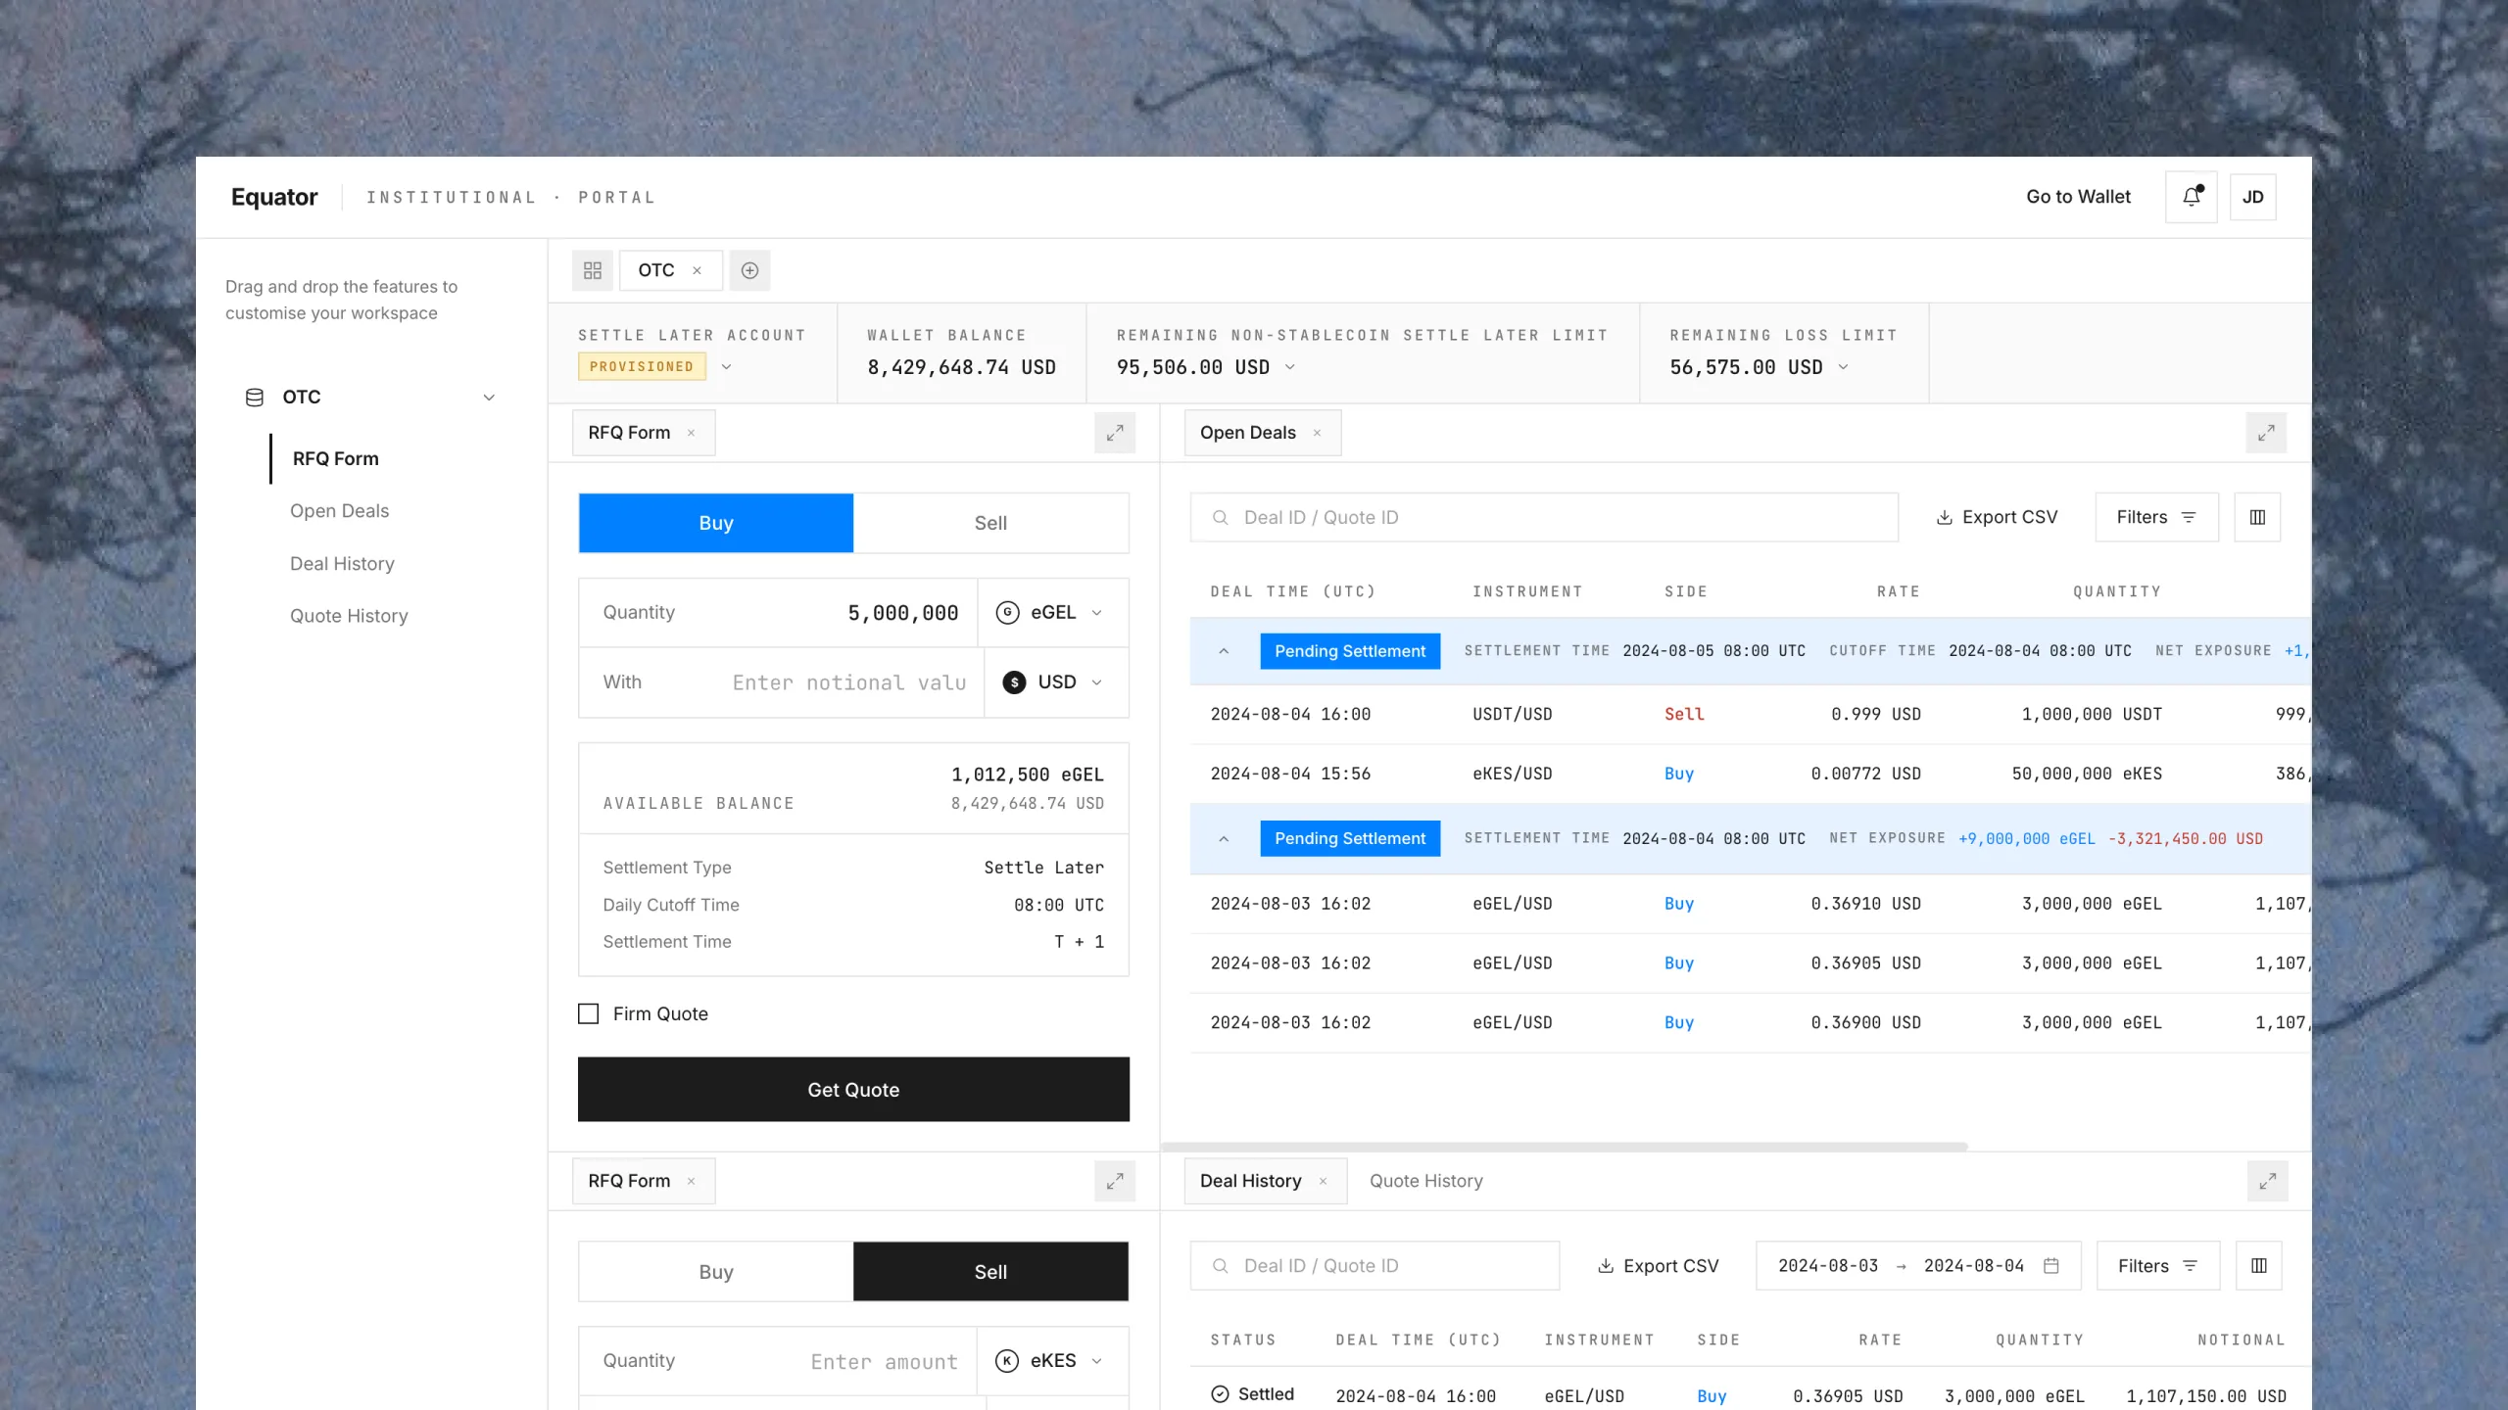Click the search icon in Open Deals
This screenshot has height=1410, width=2508.
click(x=1220, y=517)
